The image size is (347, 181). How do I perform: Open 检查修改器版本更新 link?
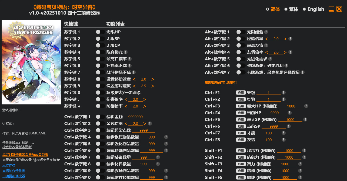[x=17, y=147]
